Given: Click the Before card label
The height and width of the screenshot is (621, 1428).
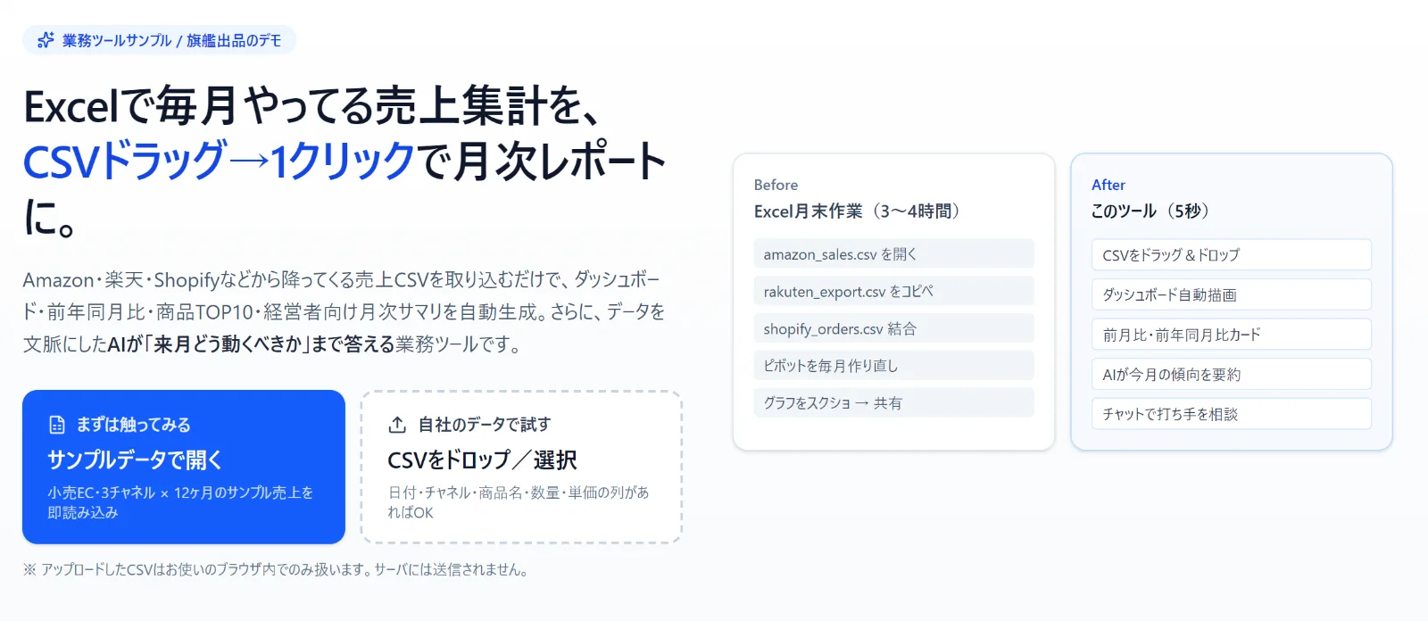Looking at the screenshot, I should pos(776,185).
